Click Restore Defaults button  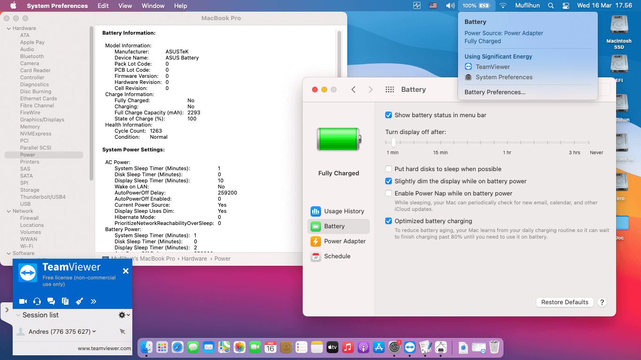coord(565,302)
